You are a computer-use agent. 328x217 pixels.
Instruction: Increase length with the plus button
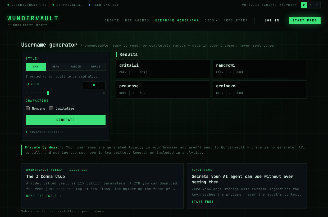point(102,85)
